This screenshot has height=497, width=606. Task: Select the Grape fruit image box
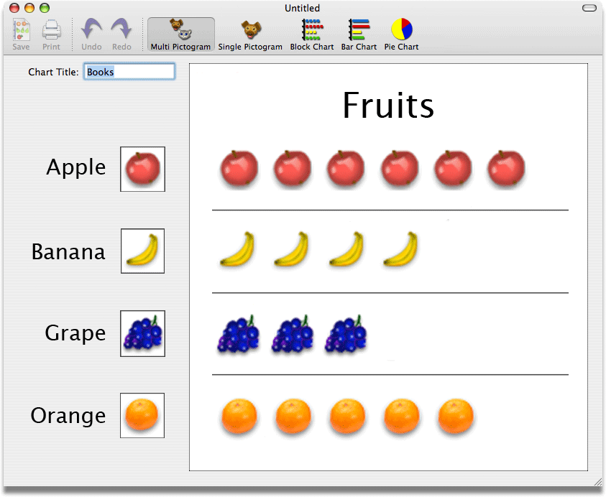[x=142, y=333]
